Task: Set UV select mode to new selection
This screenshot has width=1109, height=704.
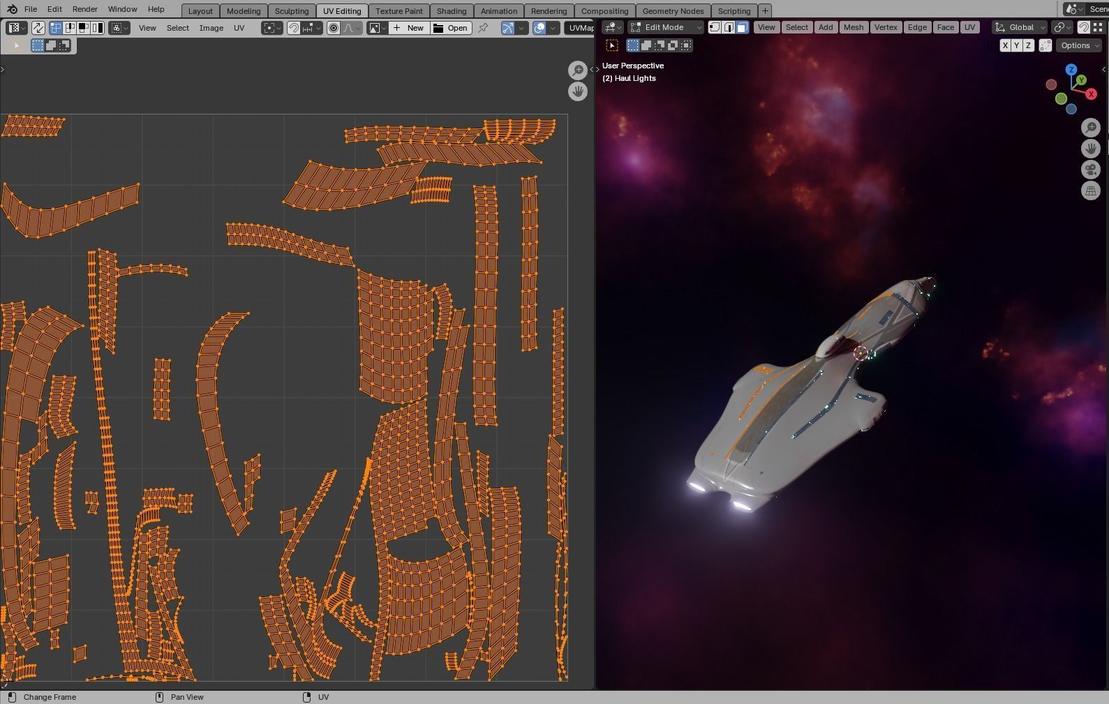Action: (x=38, y=45)
